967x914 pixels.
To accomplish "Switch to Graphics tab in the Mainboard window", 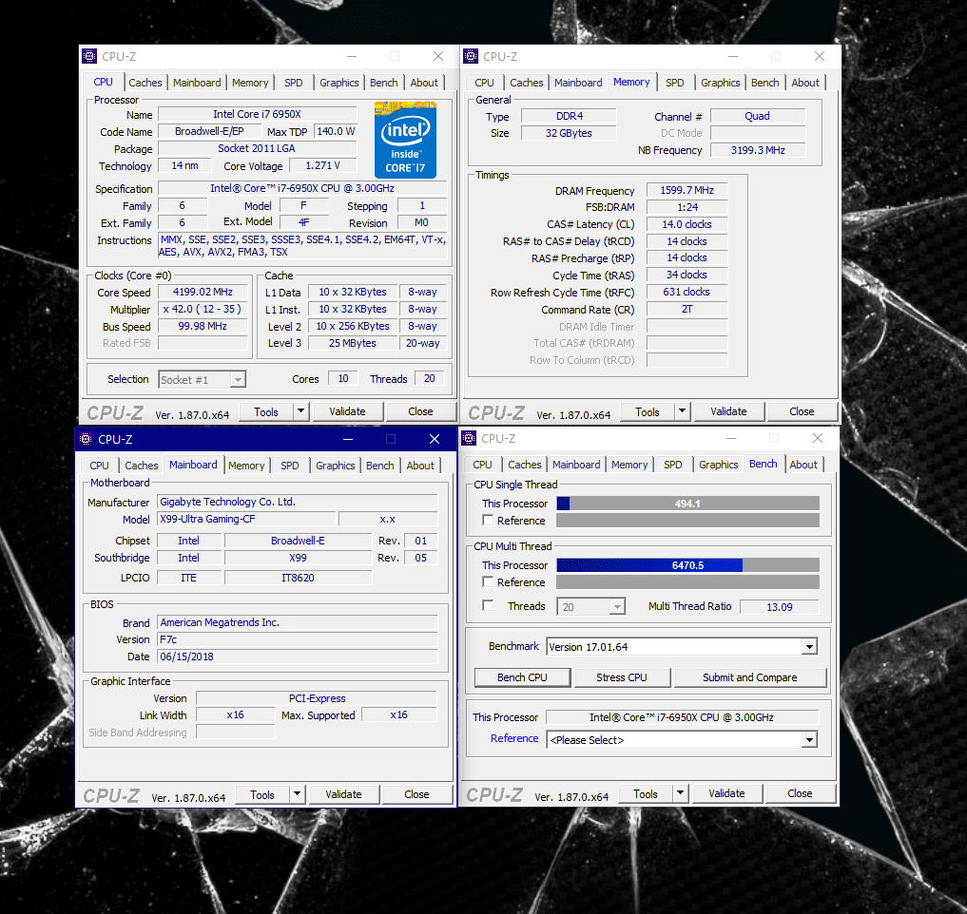I will (335, 466).
